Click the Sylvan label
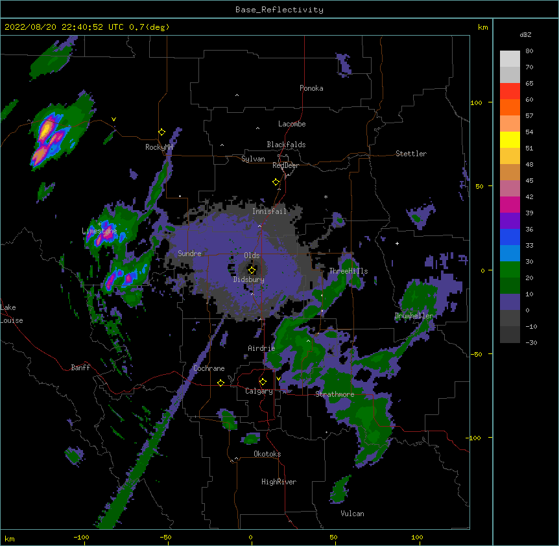The height and width of the screenshot is (546, 559). [x=253, y=159]
